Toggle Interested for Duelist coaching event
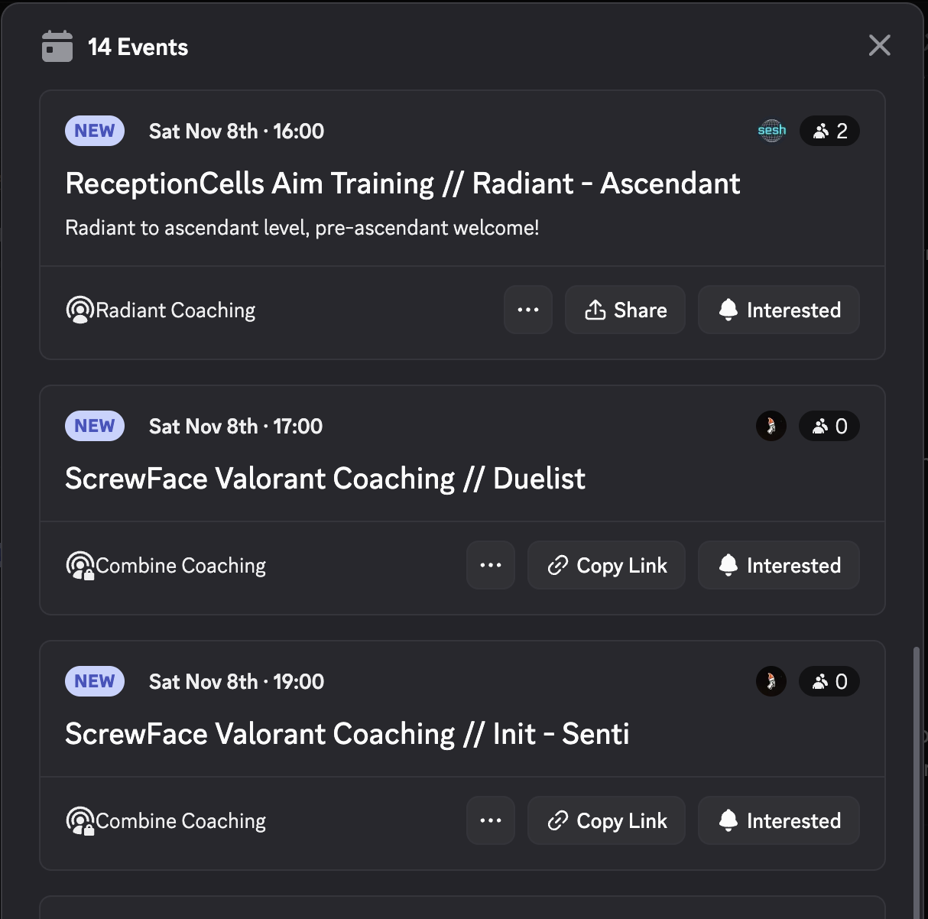928x919 pixels. click(779, 565)
